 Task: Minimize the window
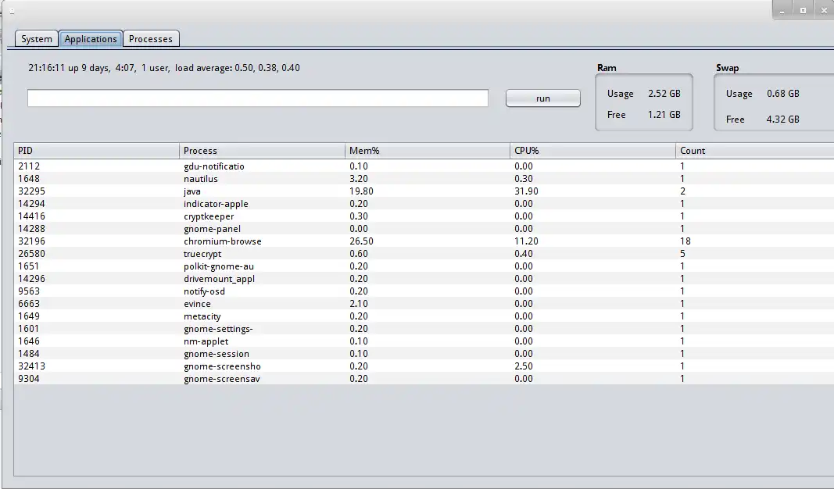[x=782, y=10]
